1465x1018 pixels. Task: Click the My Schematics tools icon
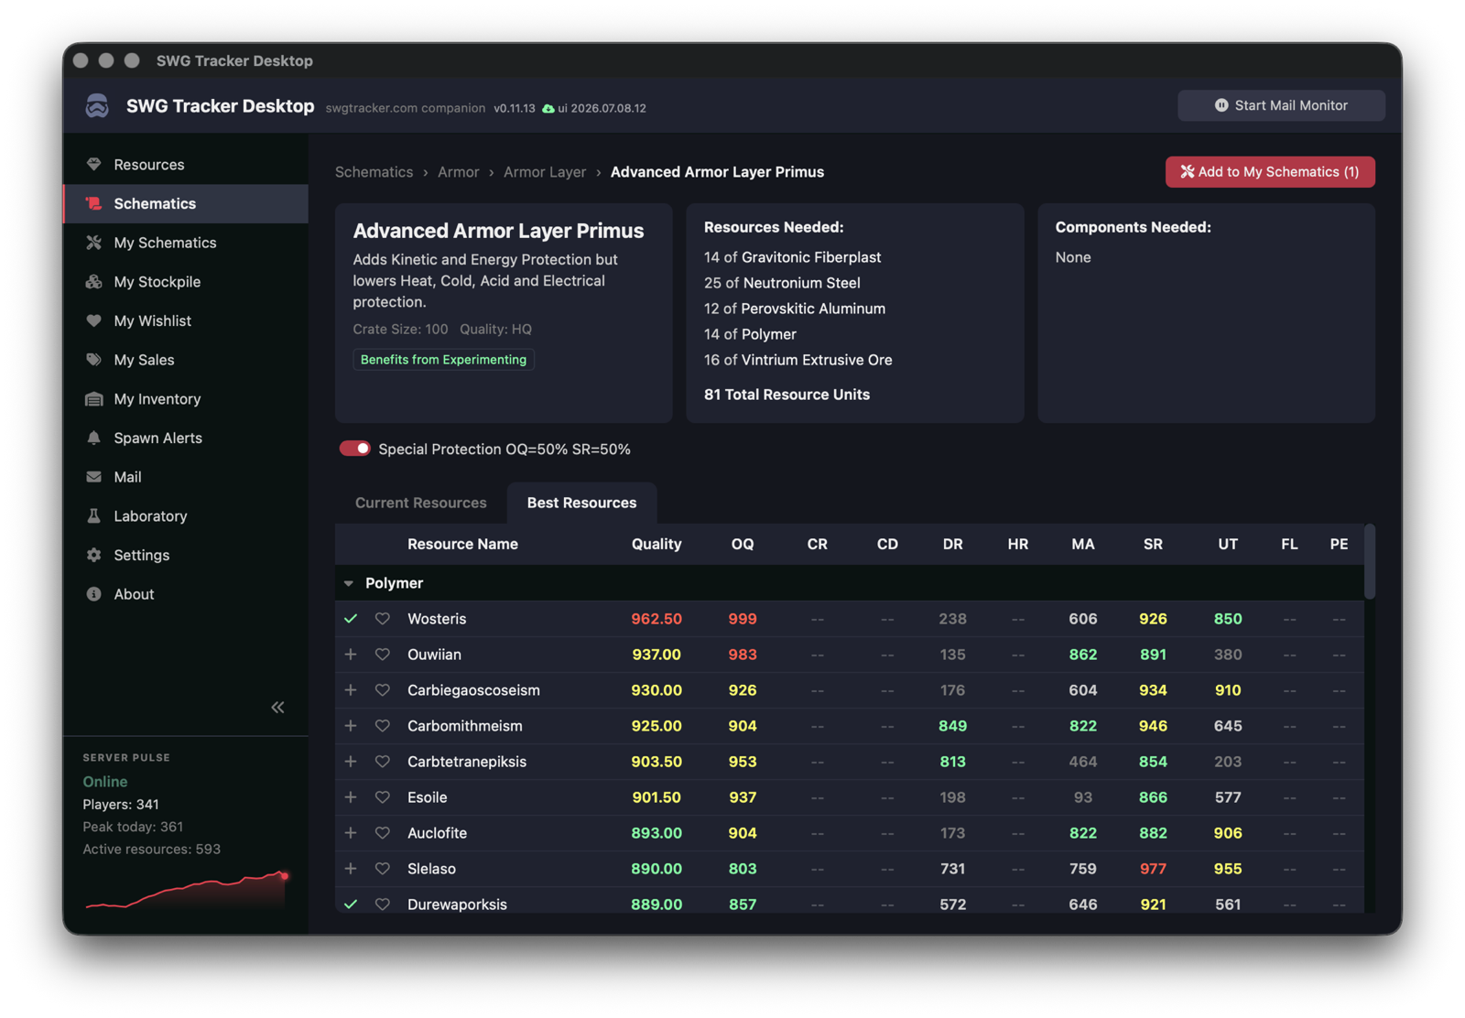click(93, 243)
